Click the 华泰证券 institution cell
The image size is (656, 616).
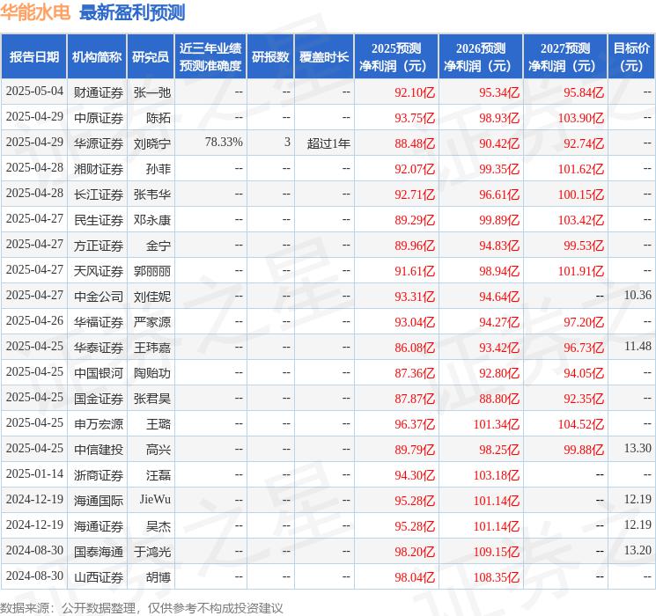coord(99,348)
